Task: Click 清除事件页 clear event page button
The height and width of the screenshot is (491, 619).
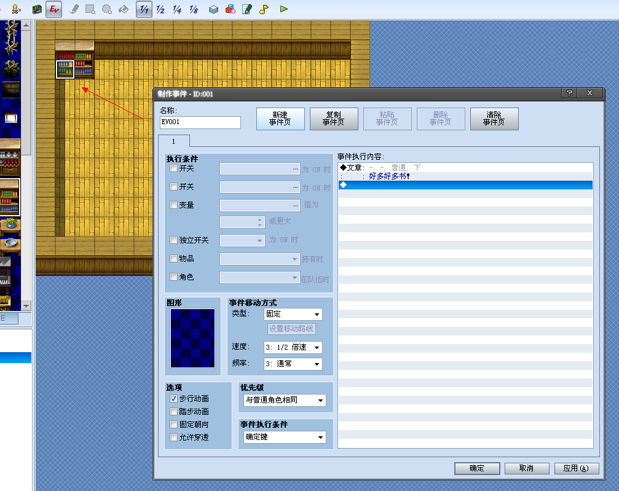Action: 494,119
